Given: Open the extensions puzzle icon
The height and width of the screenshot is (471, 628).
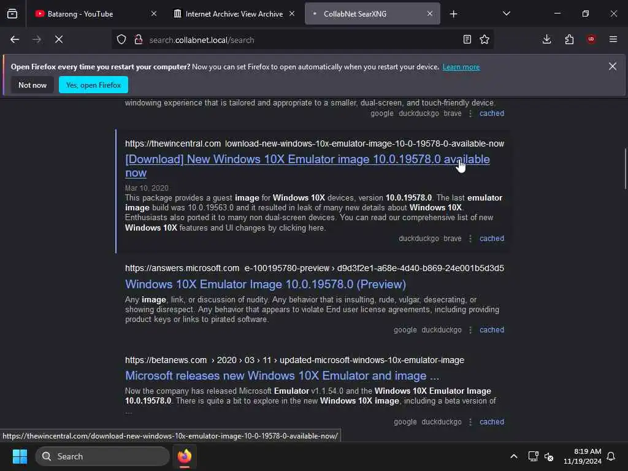Looking at the screenshot, I should [x=569, y=40].
